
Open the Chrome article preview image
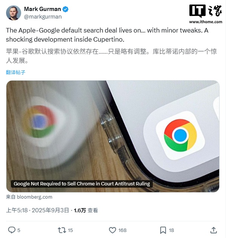[x=113, y=136]
